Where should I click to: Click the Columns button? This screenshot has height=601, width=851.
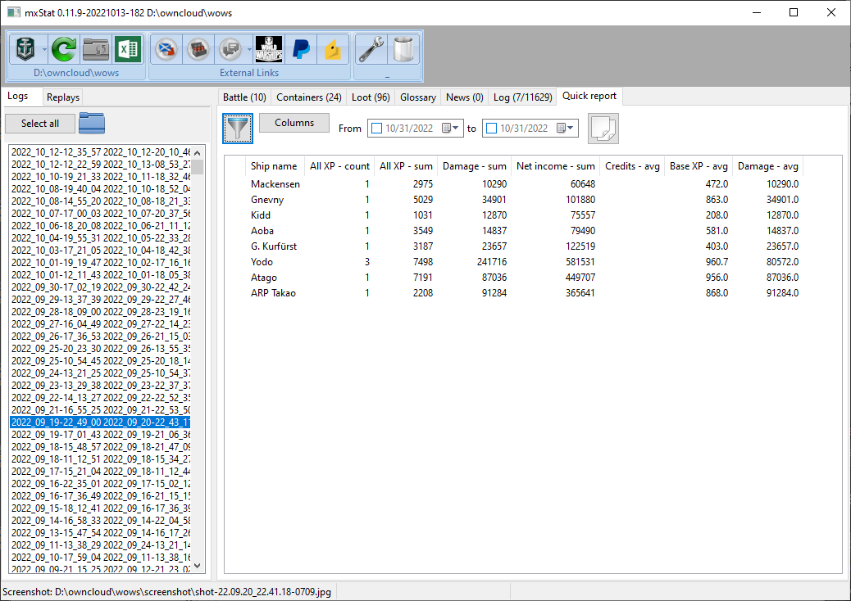pyautogui.click(x=294, y=123)
